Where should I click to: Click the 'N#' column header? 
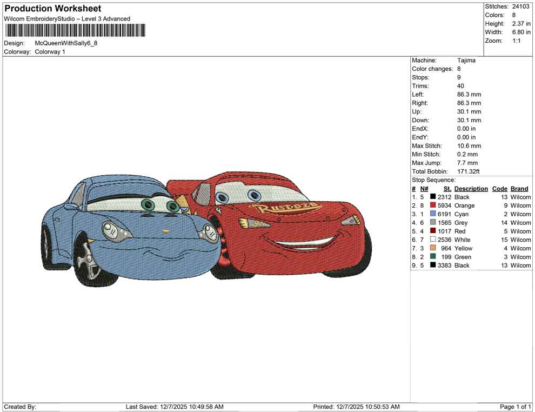(424, 188)
